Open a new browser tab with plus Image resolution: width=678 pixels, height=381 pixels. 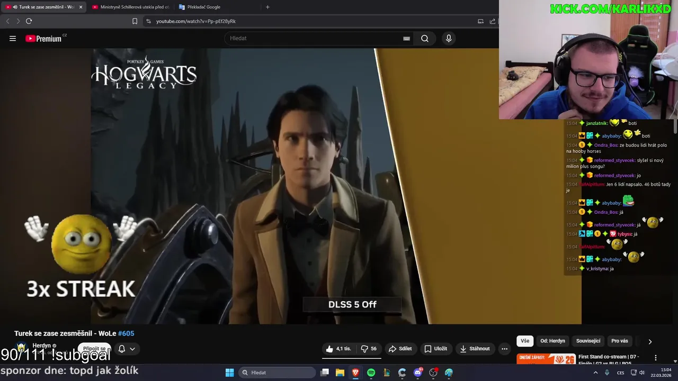tap(267, 7)
